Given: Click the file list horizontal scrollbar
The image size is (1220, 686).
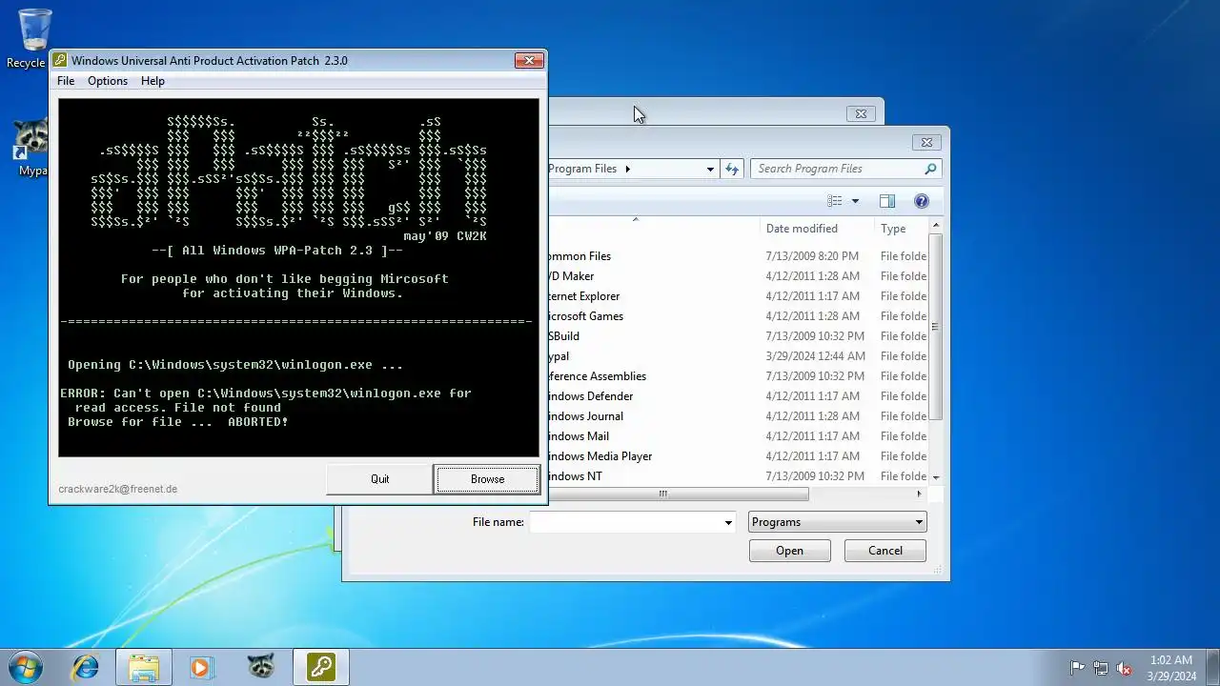Looking at the screenshot, I should click(679, 494).
